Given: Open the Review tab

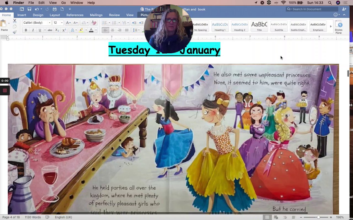Looking at the screenshot, I should click(114, 15).
